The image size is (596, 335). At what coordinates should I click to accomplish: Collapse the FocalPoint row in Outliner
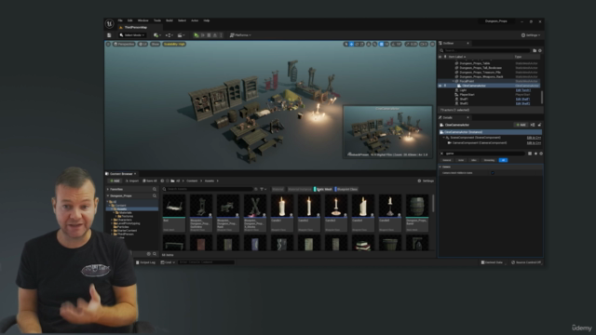tap(454, 81)
